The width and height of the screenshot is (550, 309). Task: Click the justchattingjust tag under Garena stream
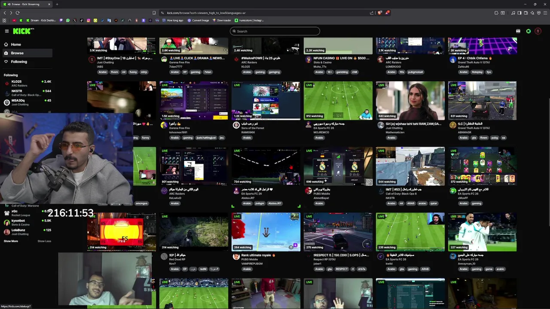pos(205,138)
